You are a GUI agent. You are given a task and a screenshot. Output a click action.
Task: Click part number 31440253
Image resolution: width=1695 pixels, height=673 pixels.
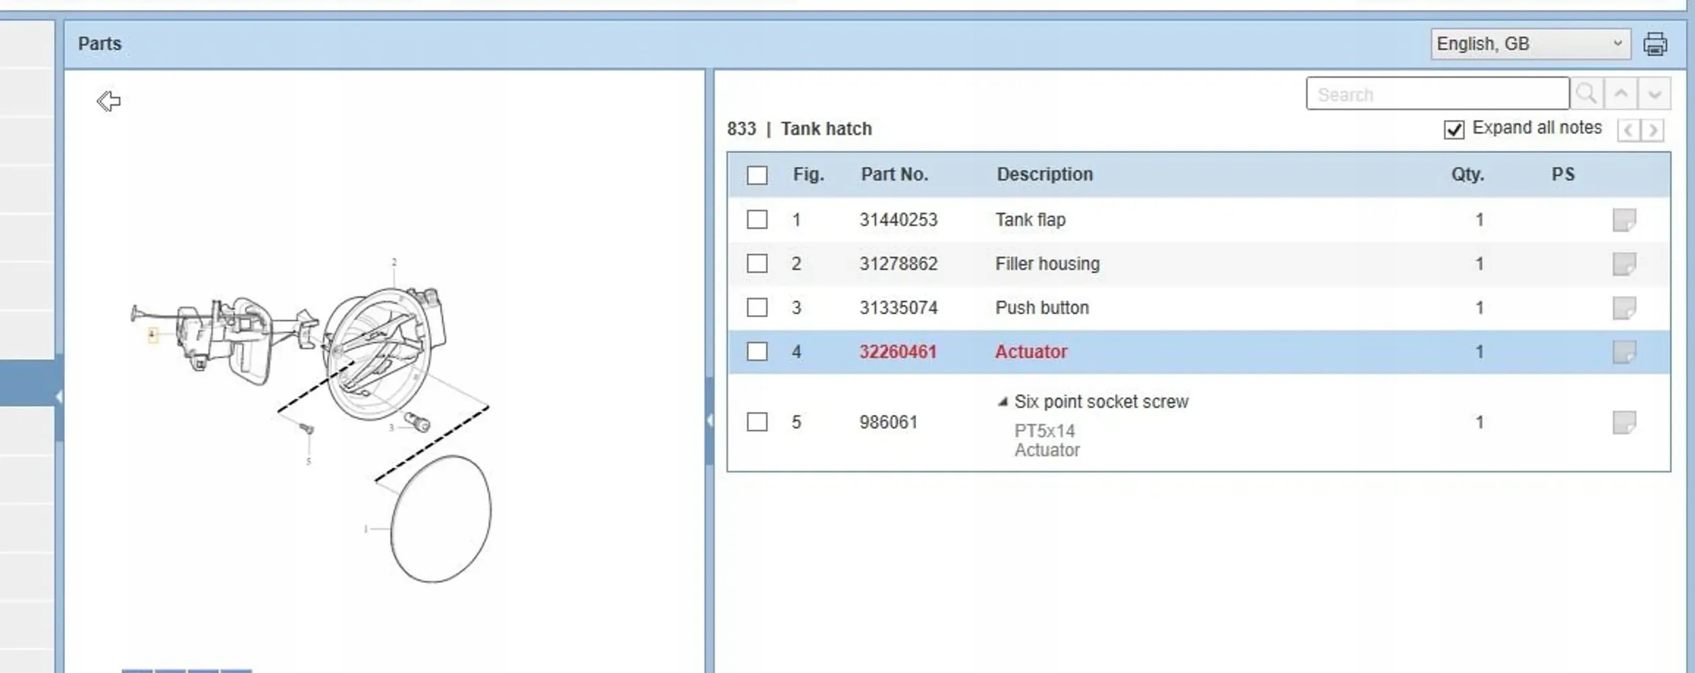click(898, 220)
